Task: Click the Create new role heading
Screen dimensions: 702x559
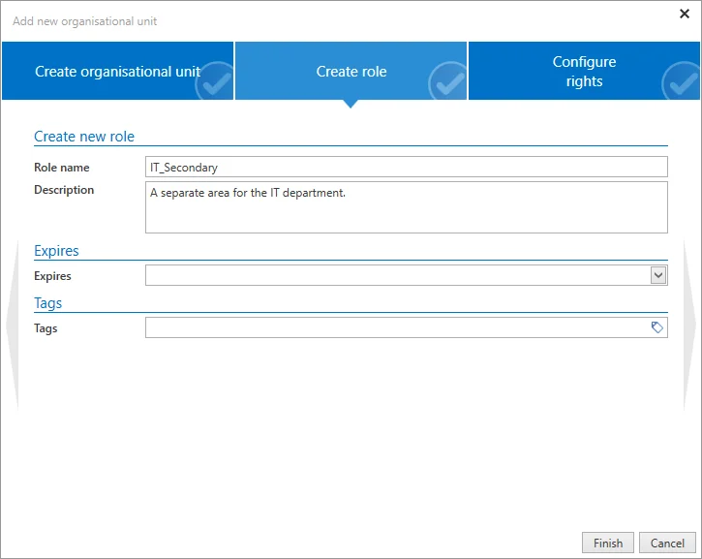Action: click(x=84, y=137)
